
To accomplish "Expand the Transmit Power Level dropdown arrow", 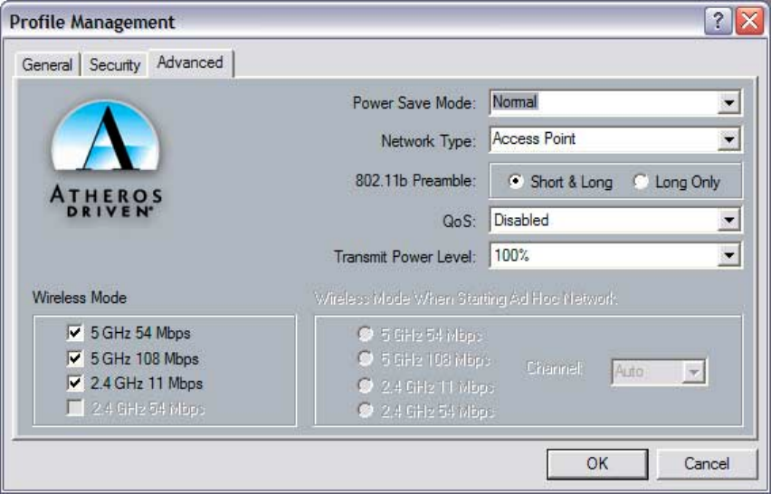I will click(x=728, y=256).
